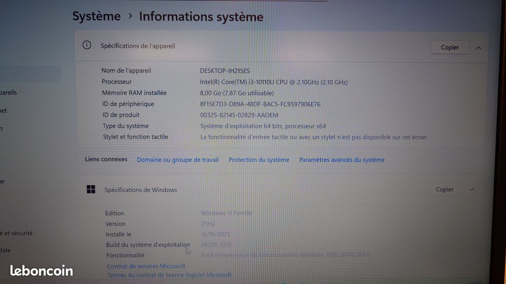506x284 pixels.
Task: Click the Informations système page title
Action: (x=201, y=17)
